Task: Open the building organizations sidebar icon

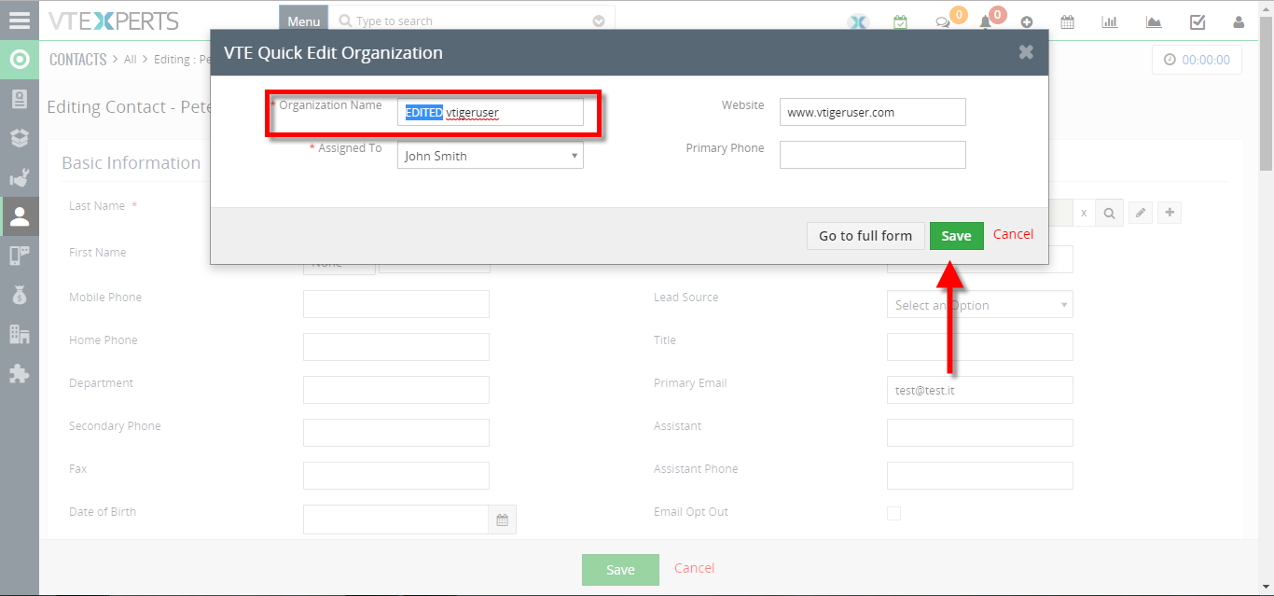Action: [20, 334]
